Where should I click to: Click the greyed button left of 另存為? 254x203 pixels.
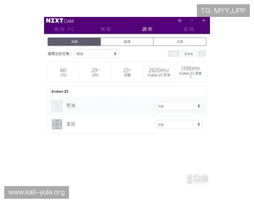[174, 54]
